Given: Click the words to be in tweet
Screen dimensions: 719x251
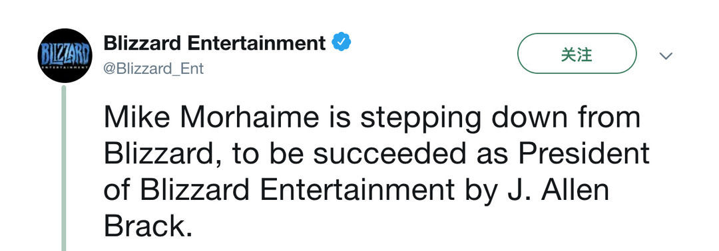Looking at the screenshot, I should (x=268, y=153).
